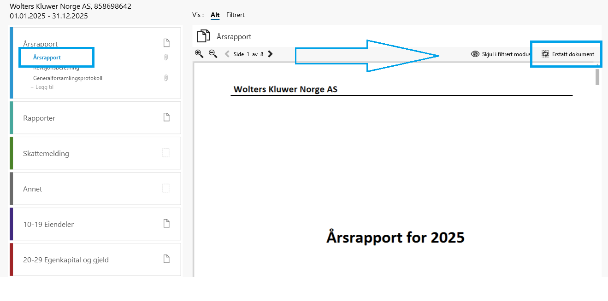Switch view to Filtrert
608x301 pixels.
(236, 15)
